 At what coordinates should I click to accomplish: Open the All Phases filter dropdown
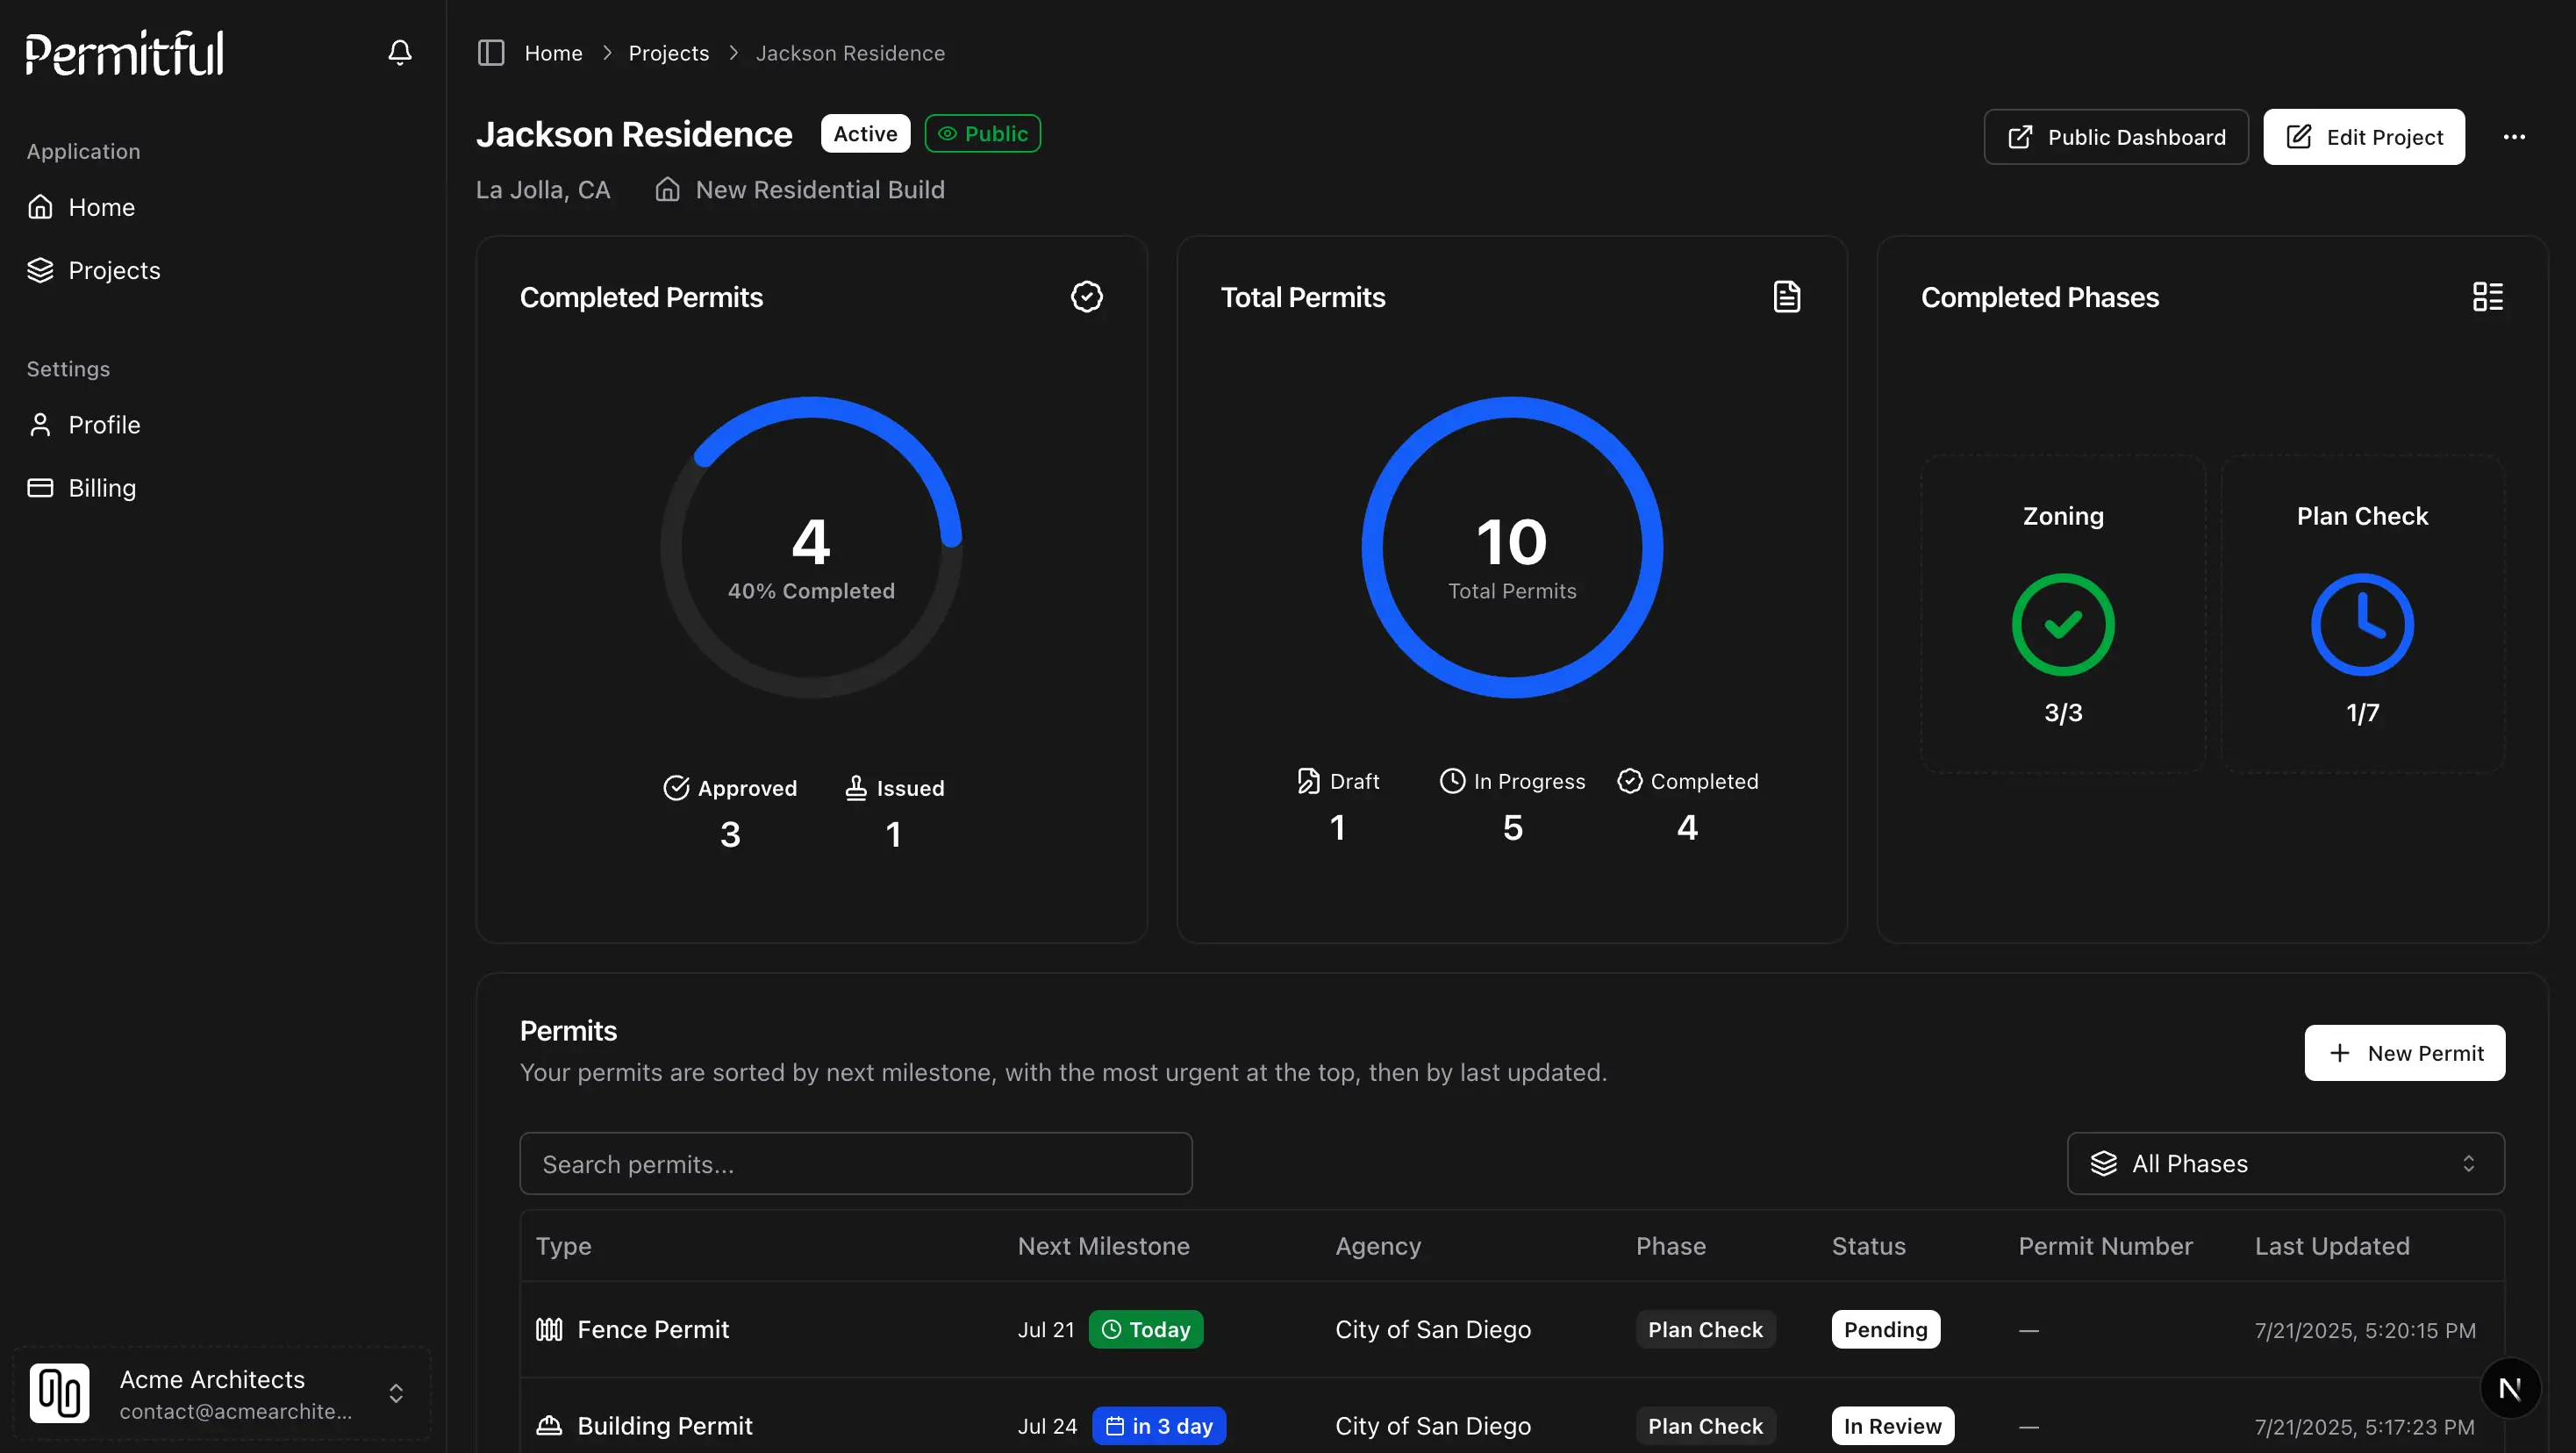tap(2285, 1163)
